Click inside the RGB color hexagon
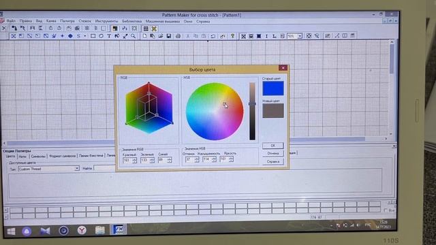The image size is (436, 245). pos(149,108)
